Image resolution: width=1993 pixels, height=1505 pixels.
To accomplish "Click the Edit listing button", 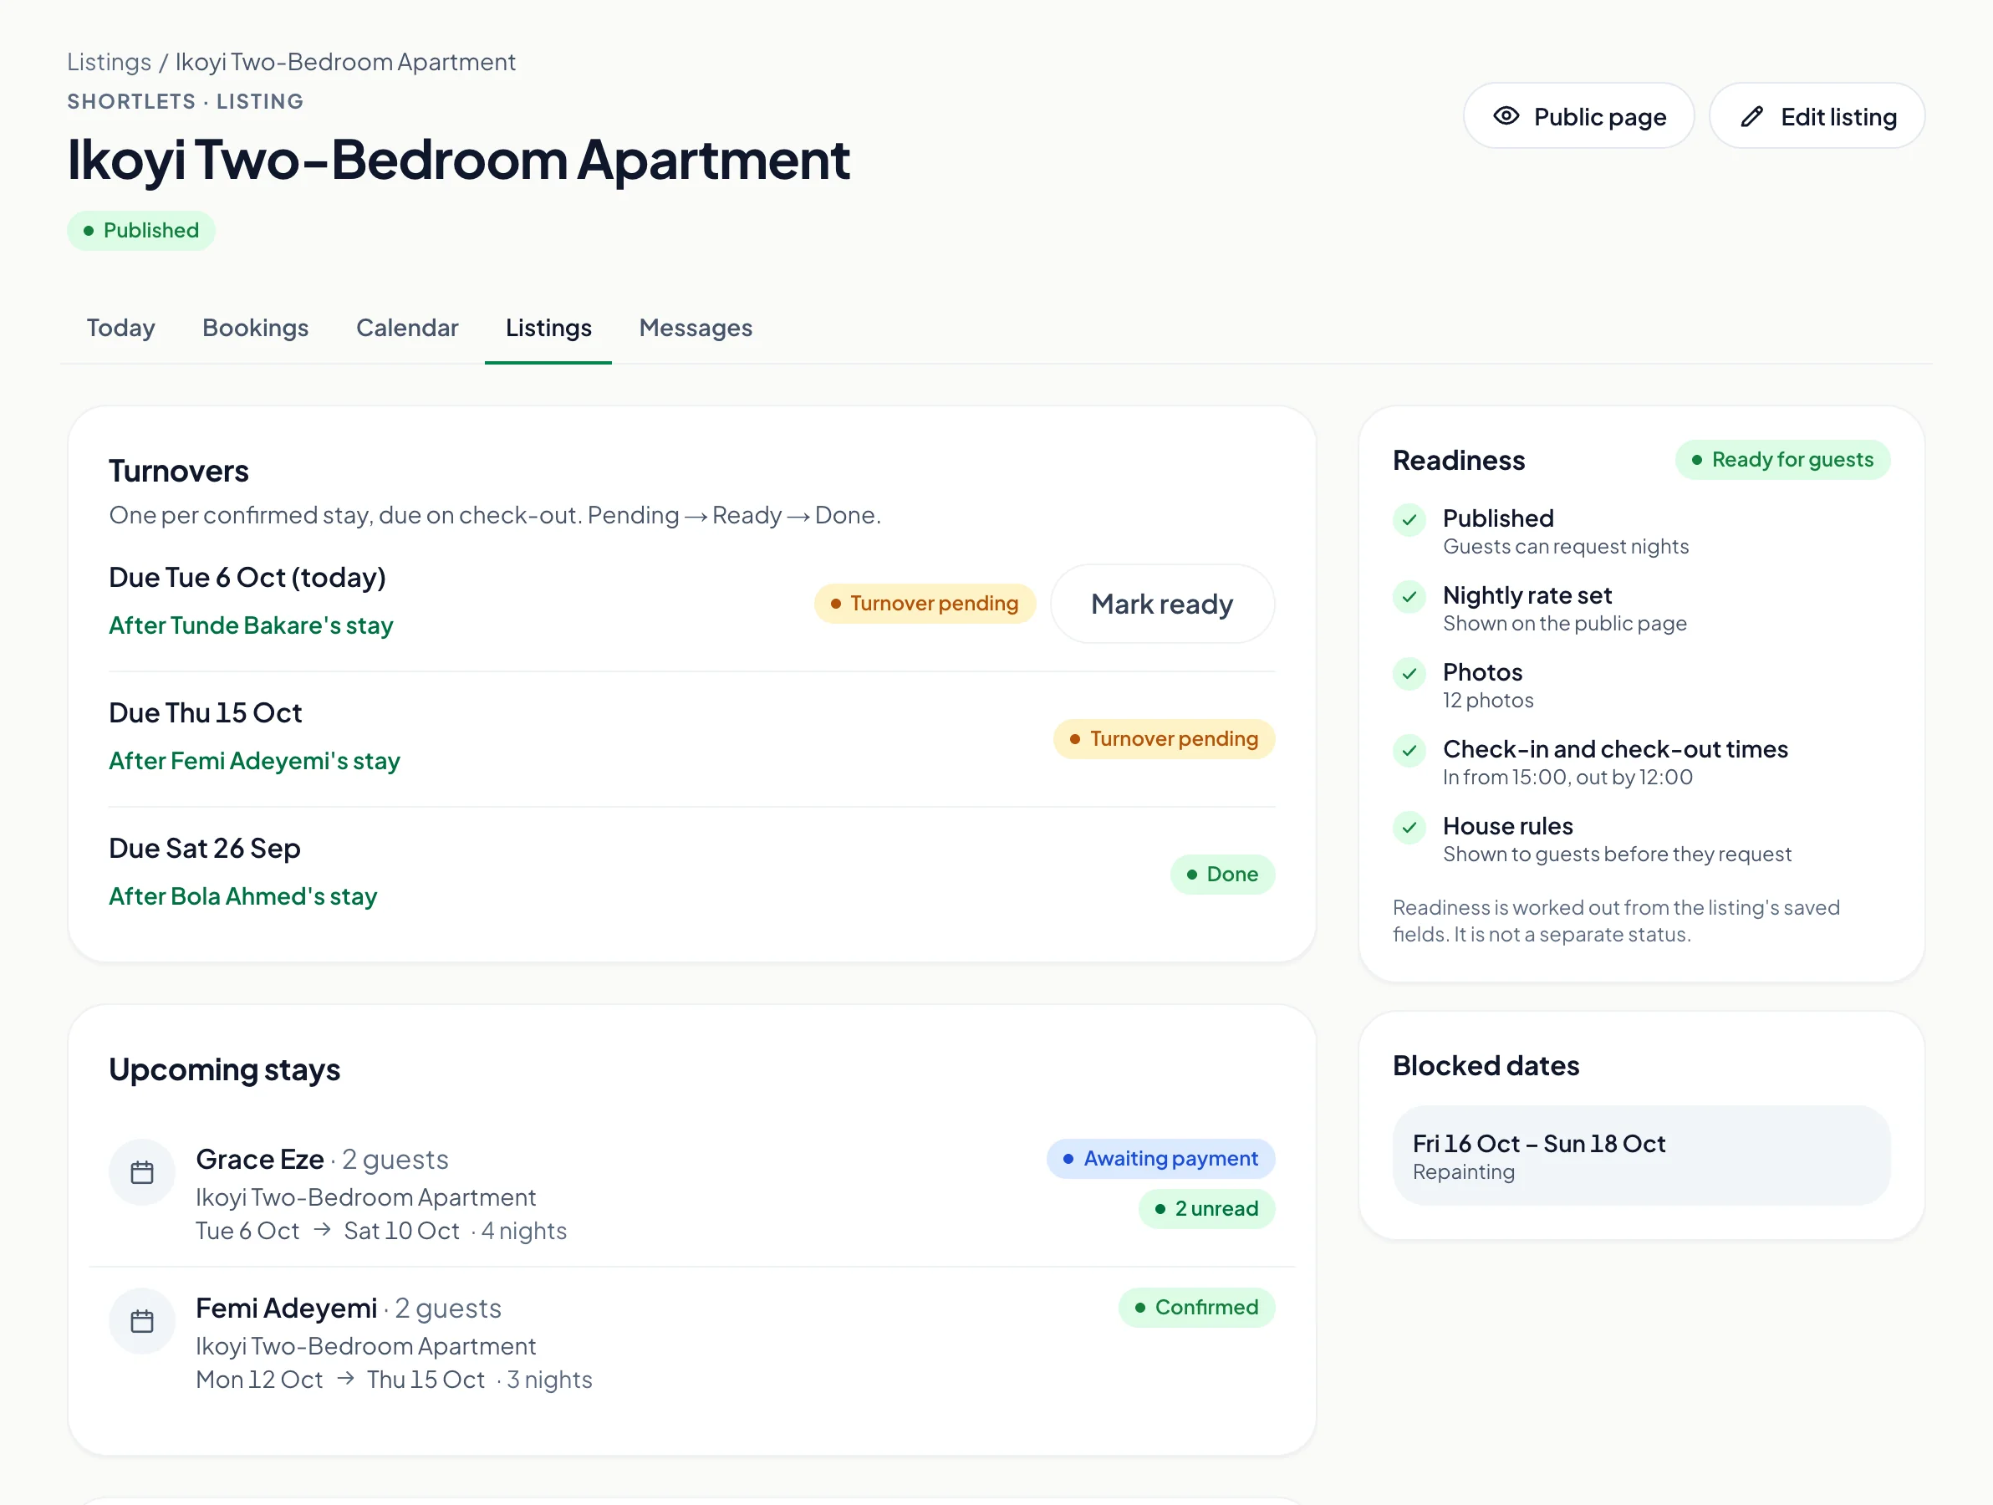I will click(1817, 116).
